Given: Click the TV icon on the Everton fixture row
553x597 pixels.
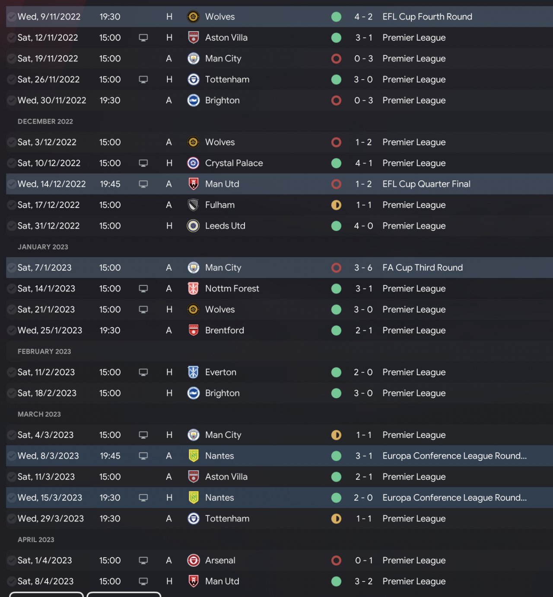Looking at the screenshot, I should (x=143, y=372).
